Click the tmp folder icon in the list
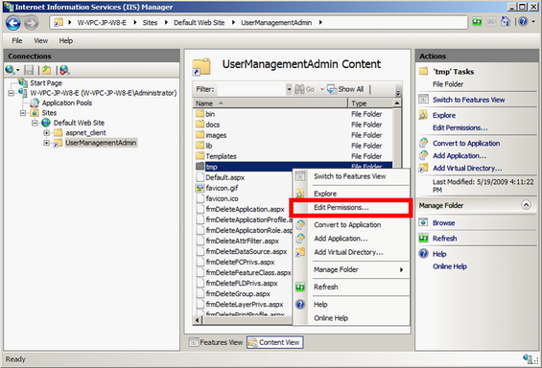Screen dimensions: 542x368 coord(200,167)
